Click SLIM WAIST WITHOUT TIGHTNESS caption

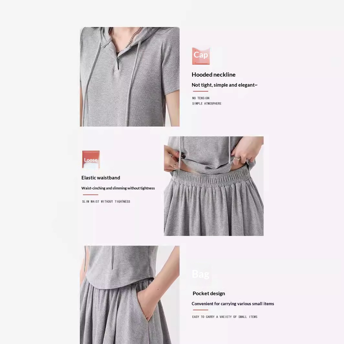click(106, 201)
